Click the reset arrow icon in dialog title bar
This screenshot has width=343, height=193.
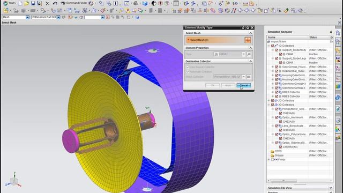(x=243, y=27)
